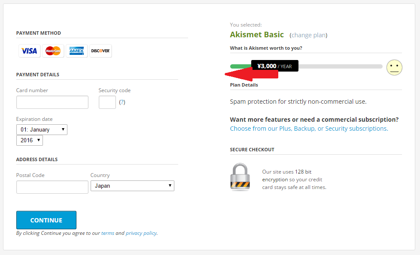Image resolution: width=420 pixels, height=255 pixels.
Task: Click the Postal Code input field
Action: tap(52, 187)
